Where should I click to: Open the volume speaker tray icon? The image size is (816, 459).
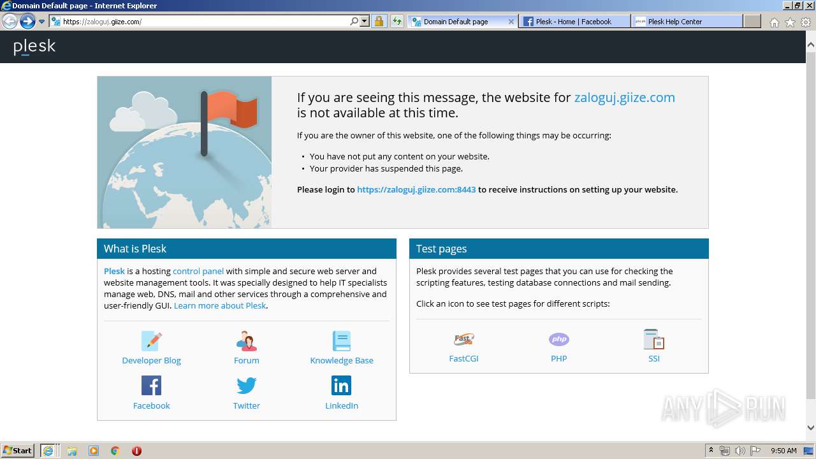click(740, 451)
